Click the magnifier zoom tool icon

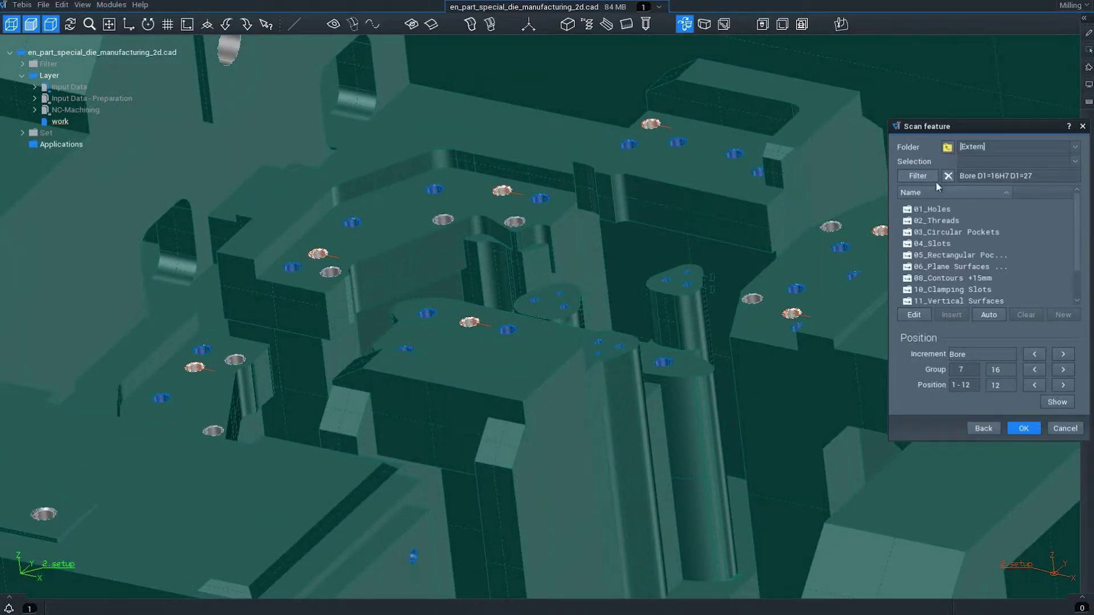point(89,24)
